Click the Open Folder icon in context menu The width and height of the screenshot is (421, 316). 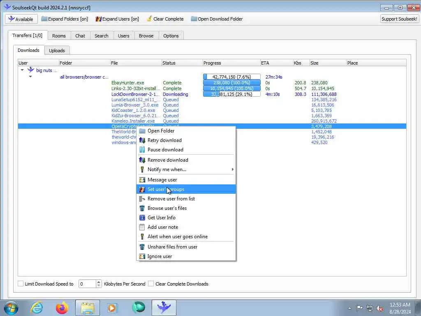142,131
